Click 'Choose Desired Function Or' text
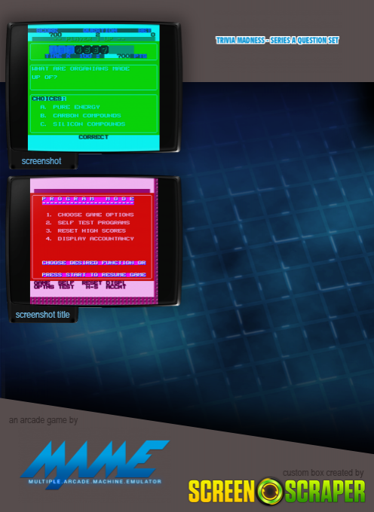The image size is (374, 512). tap(93, 263)
